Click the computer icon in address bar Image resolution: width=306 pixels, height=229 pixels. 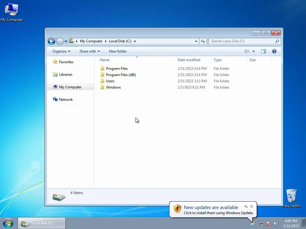pyautogui.click(x=71, y=41)
